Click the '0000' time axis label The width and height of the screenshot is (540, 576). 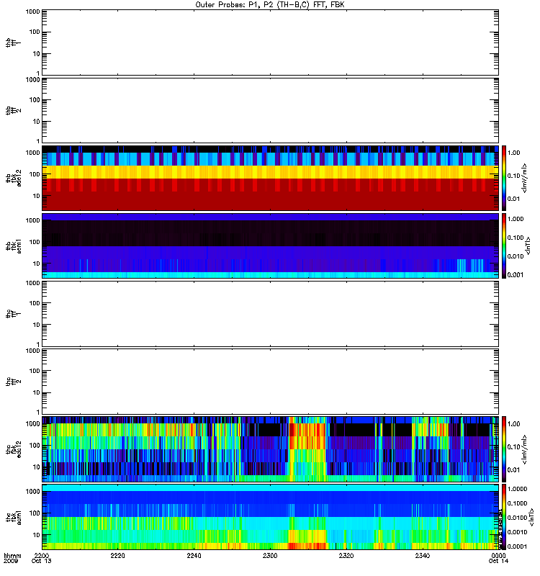(x=499, y=555)
